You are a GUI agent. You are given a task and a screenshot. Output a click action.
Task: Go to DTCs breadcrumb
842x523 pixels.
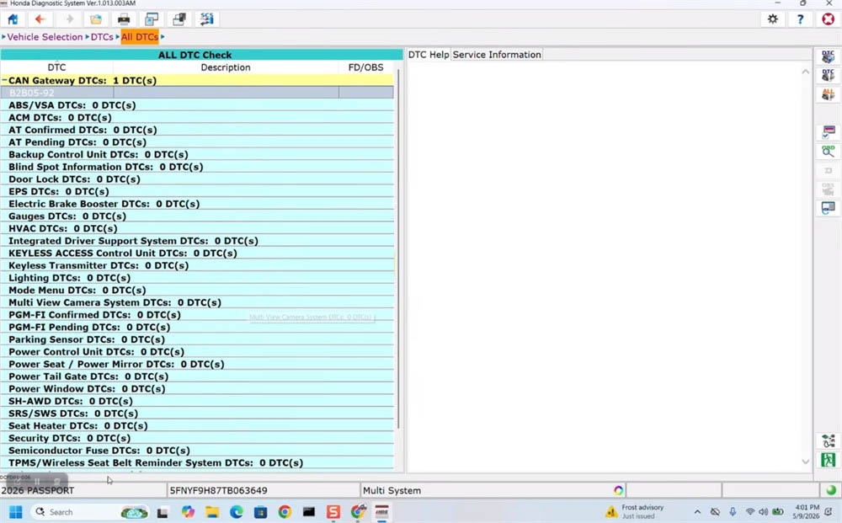tap(102, 37)
